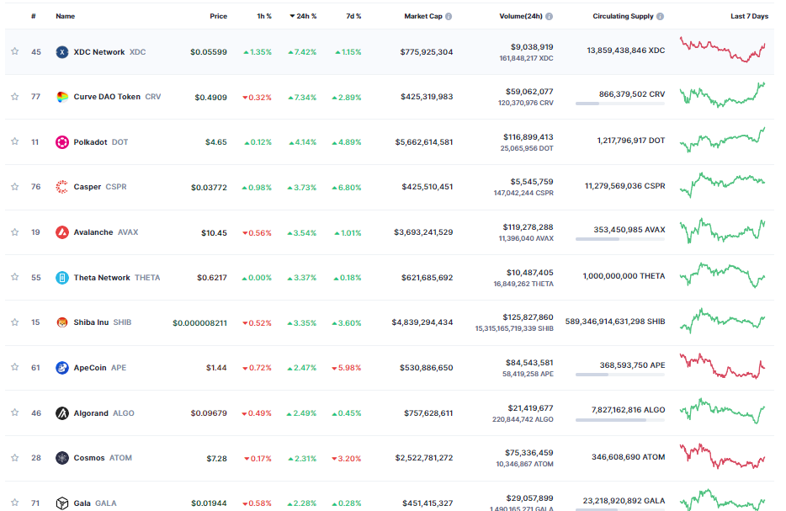Viewport: 786px width, 511px height.
Task: Open Algorand coin page link
Action: click(91, 413)
